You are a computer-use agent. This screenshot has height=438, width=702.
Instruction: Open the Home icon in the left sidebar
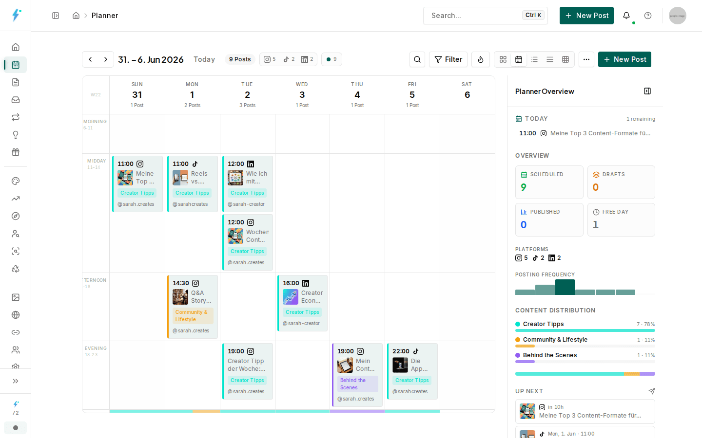(16, 47)
